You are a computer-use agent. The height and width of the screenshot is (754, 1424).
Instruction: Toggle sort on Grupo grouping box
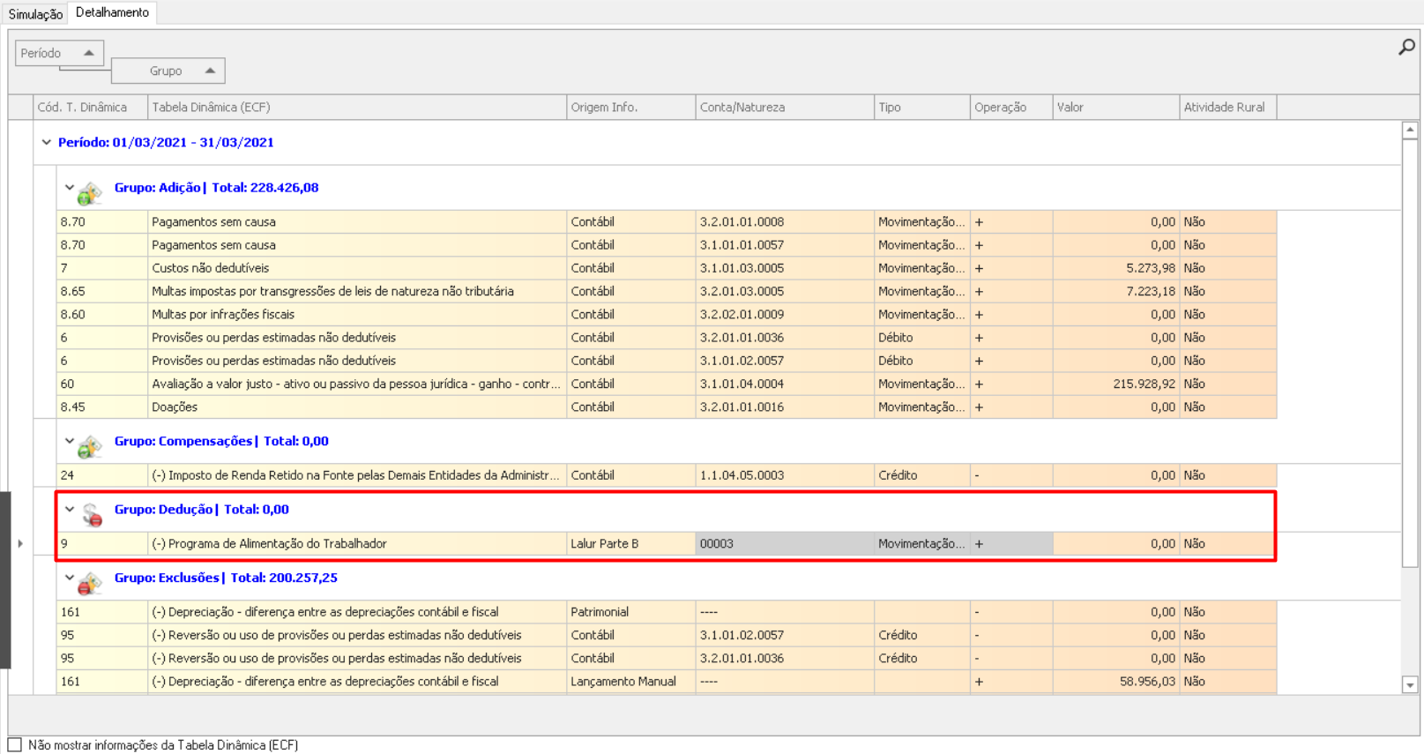[168, 71]
